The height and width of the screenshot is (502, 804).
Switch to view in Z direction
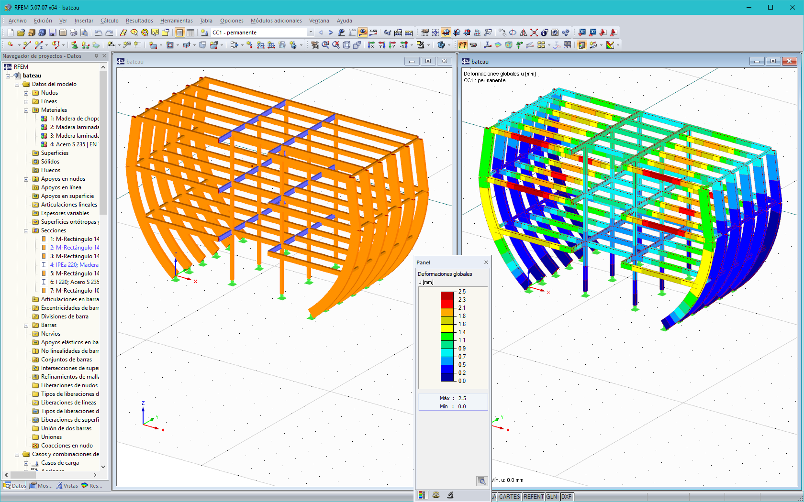pyautogui.click(x=392, y=45)
